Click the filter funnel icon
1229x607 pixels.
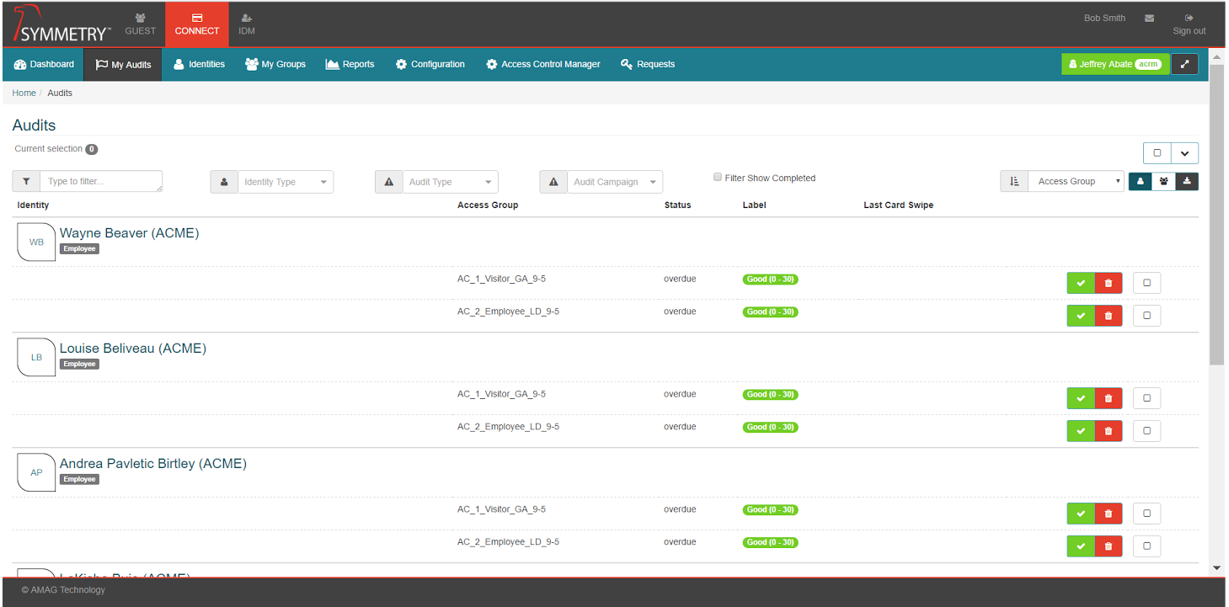point(25,181)
